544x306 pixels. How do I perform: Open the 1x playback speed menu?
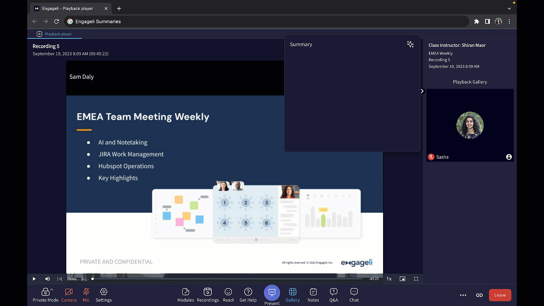[x=389, y=279]
